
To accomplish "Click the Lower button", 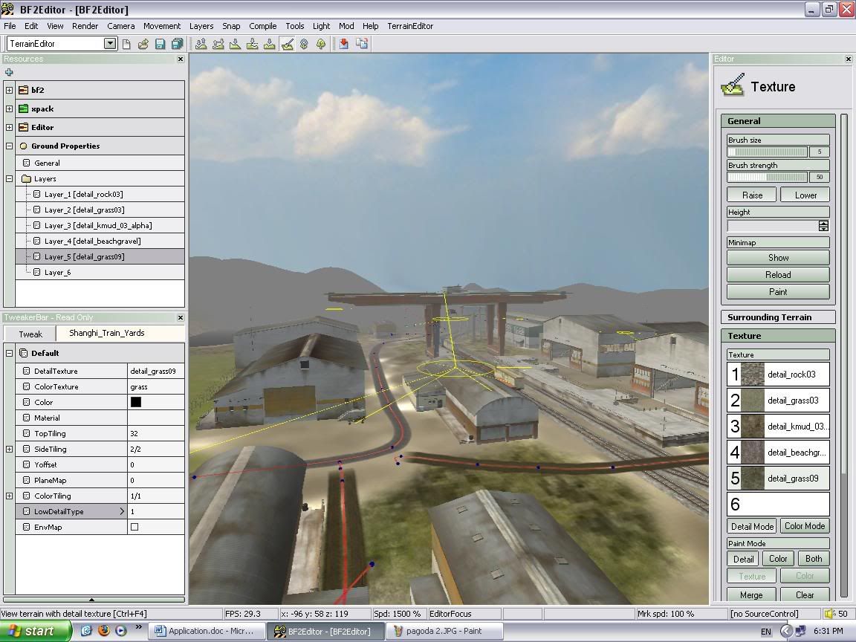I will 805,195.
